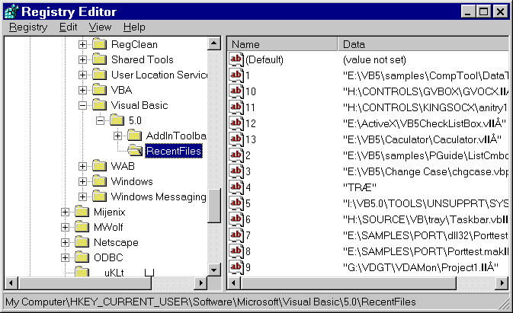Open the View menu
The image size is (513, 313).
100,27
